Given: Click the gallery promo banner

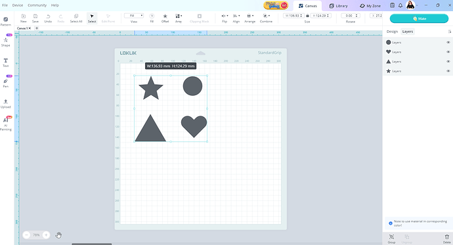Looking at the screenshot, I should pyautogui.click(x=276, y=5).
